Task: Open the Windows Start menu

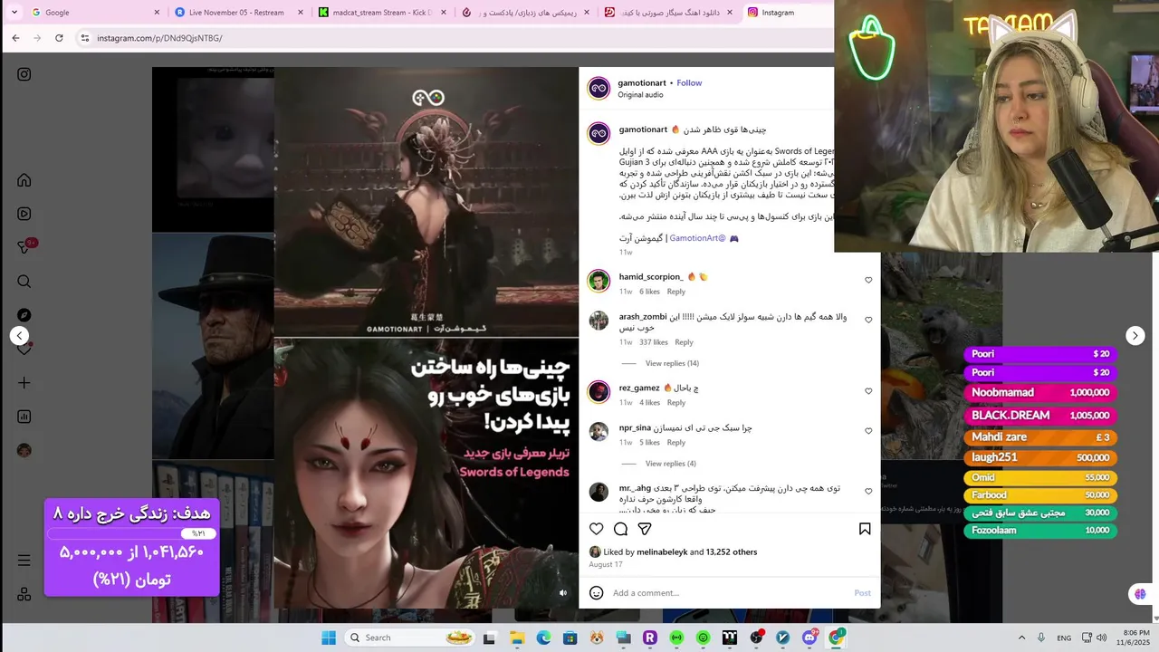Action: [328, 638]
